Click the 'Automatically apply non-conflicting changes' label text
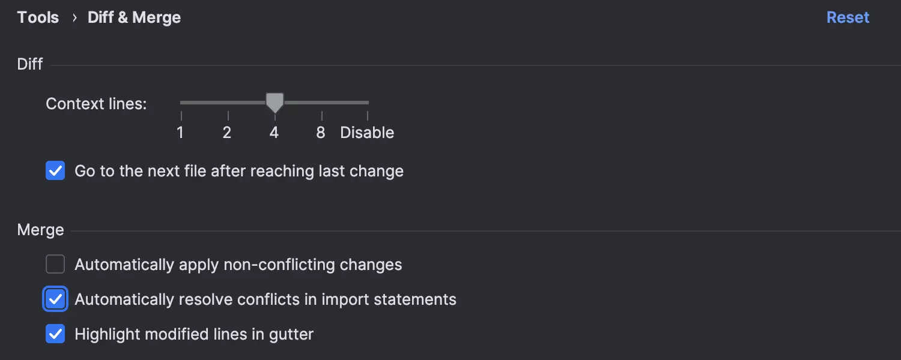 pos(238,265)
